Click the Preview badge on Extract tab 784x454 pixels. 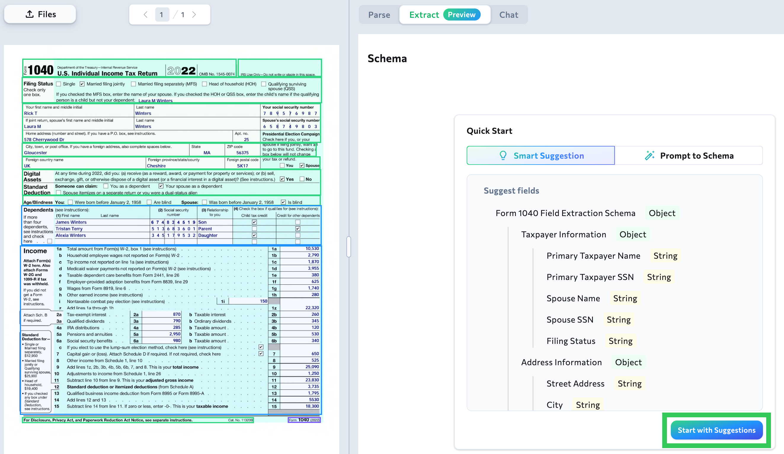(461, 15)
